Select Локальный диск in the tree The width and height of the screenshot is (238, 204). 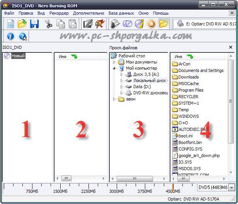pyautogui.click(x=150, y=80)
